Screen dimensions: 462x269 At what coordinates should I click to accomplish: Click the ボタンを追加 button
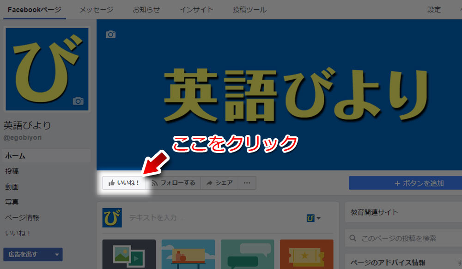tap(406, 183)
